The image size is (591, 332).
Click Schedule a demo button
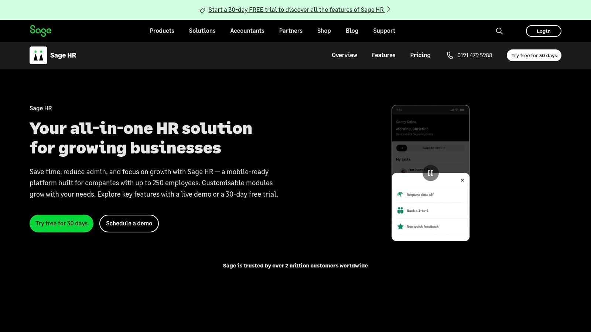tap(129, 224)
